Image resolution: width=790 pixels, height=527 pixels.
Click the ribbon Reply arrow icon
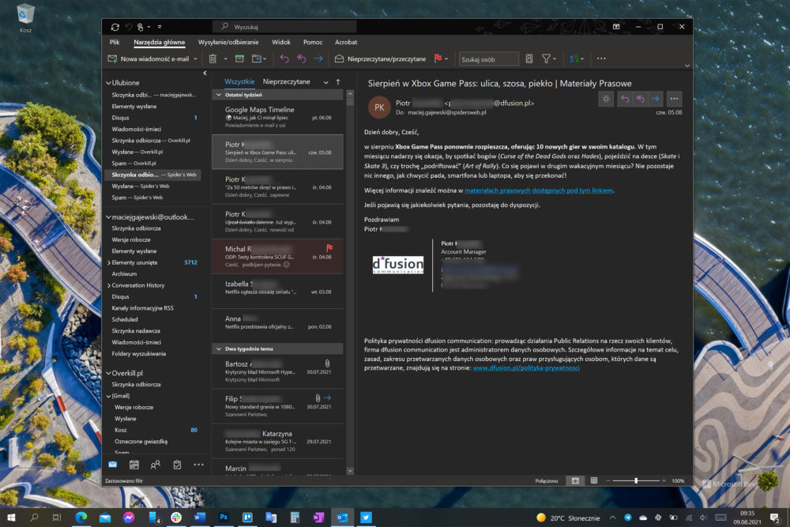click(x=284, y=59)
